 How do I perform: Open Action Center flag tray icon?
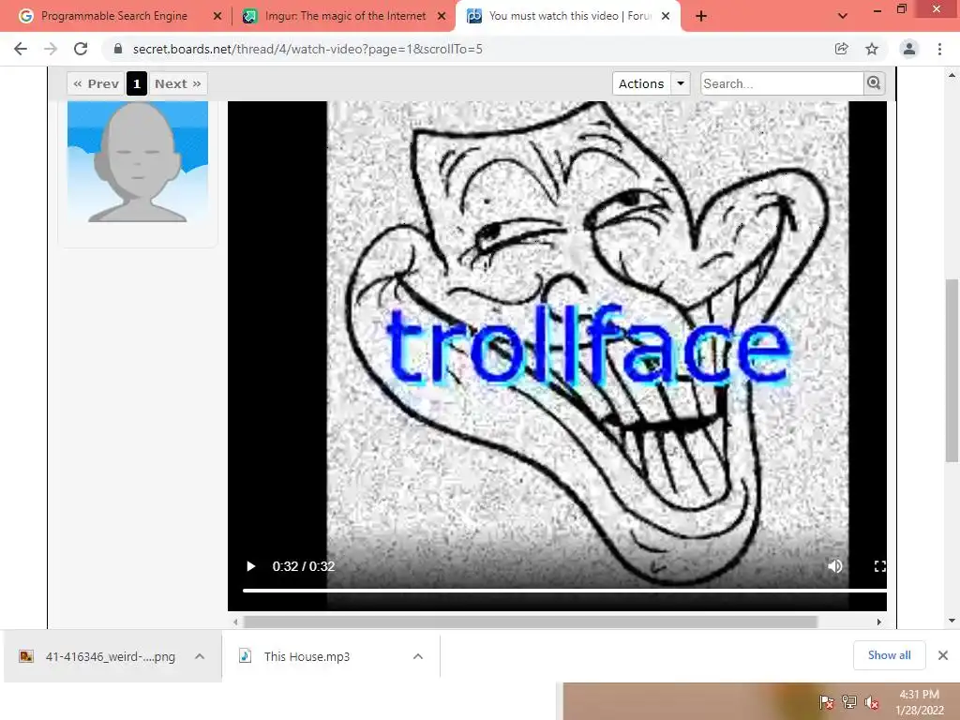[x=826, y=702]
